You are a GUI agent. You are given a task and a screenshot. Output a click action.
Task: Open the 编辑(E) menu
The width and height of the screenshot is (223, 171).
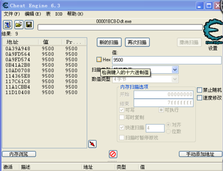(x=33, y=14)
